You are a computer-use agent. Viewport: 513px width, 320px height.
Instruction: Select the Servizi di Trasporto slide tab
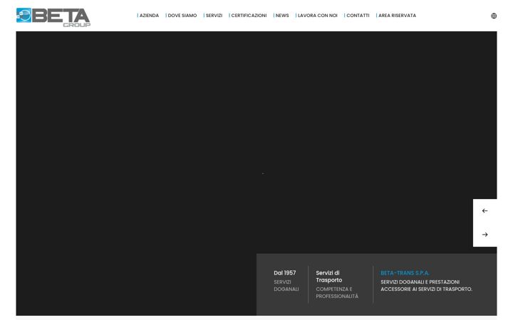pyautogui.click(x=337, y=284)
